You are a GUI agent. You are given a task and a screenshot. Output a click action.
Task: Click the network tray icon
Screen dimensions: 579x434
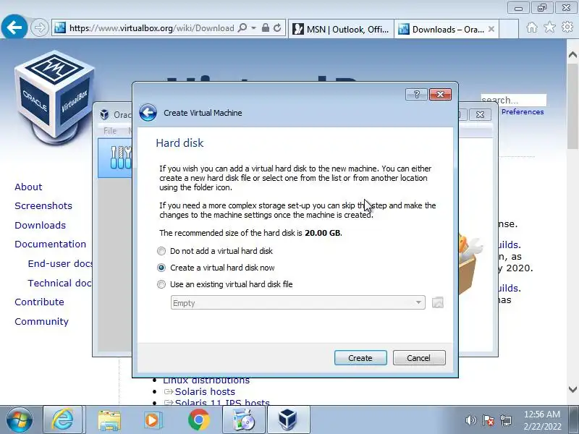click(506, 420)
